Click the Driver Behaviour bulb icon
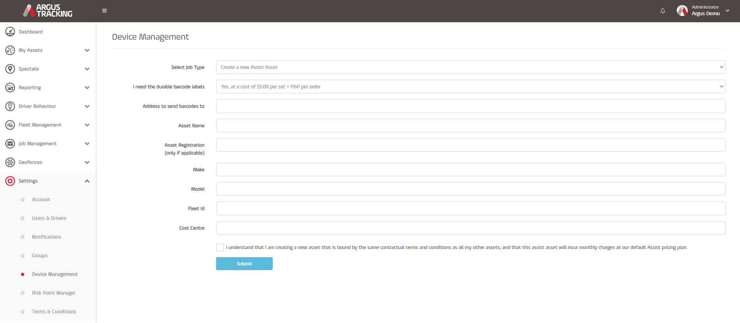This screenshot has width=740, height=323. coord(10,106)
